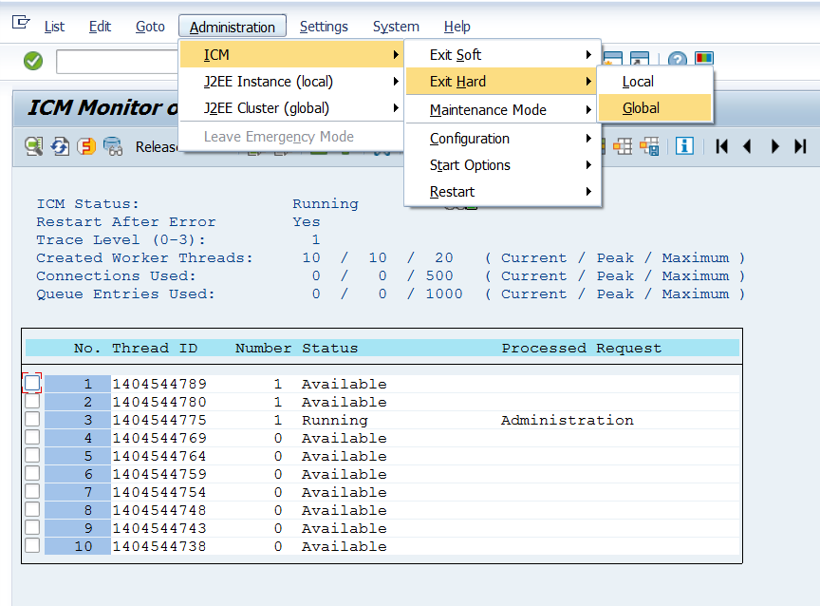Go to next page arrow icon
The image size is (820, 606).
[774, 146]
